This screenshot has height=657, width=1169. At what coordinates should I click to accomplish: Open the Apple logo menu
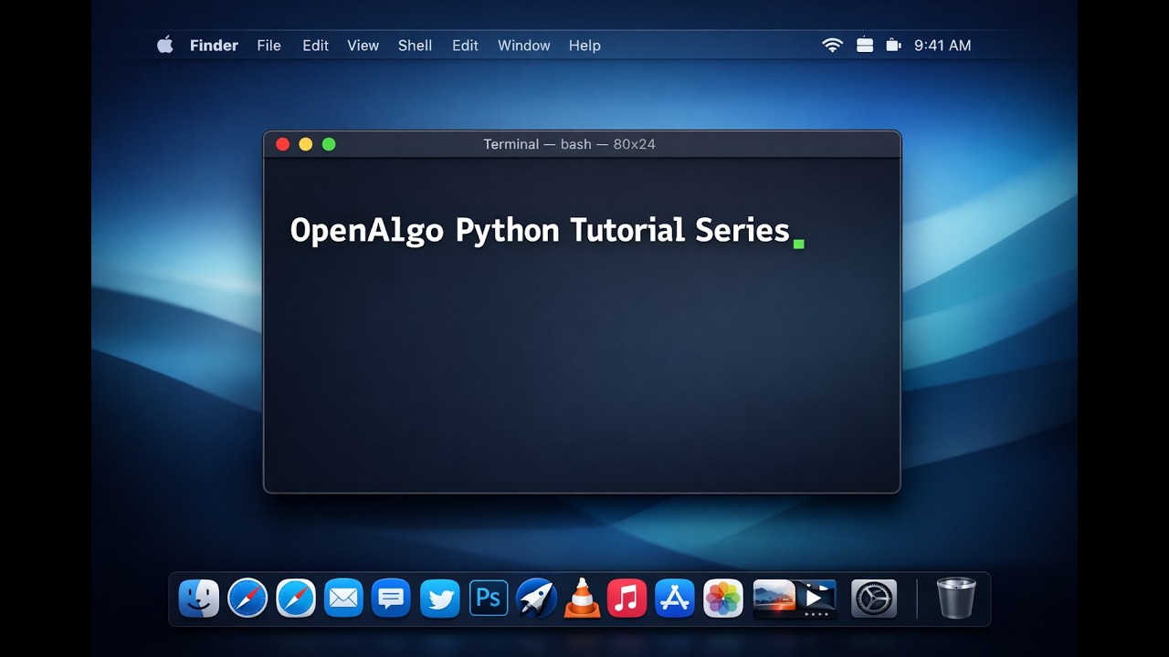pos(165,45)
